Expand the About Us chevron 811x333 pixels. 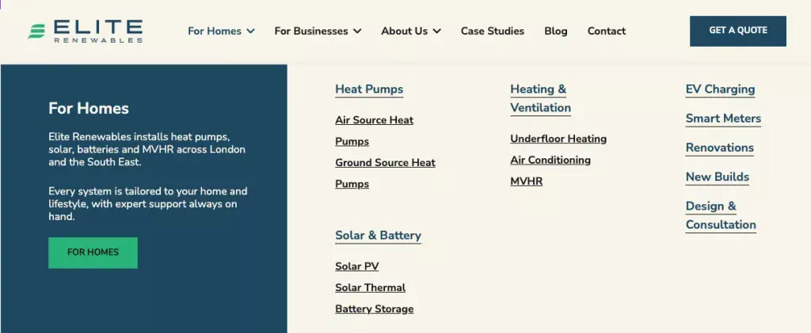click(x=437, y=31)
